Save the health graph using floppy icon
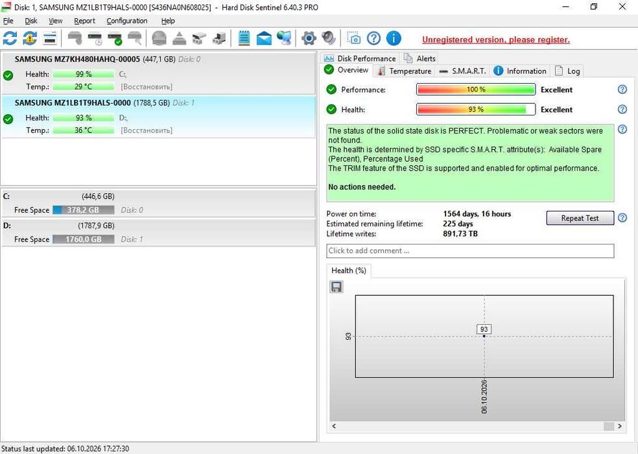Viewport: 638px width, 454px height. pos(336,287)
